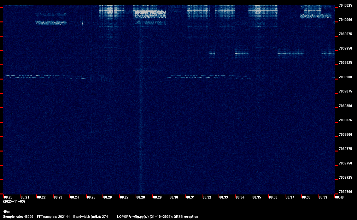The image size is (357, 220).
Task: Click the 08:26 time axis label
Action: click(x=108, y=197)
